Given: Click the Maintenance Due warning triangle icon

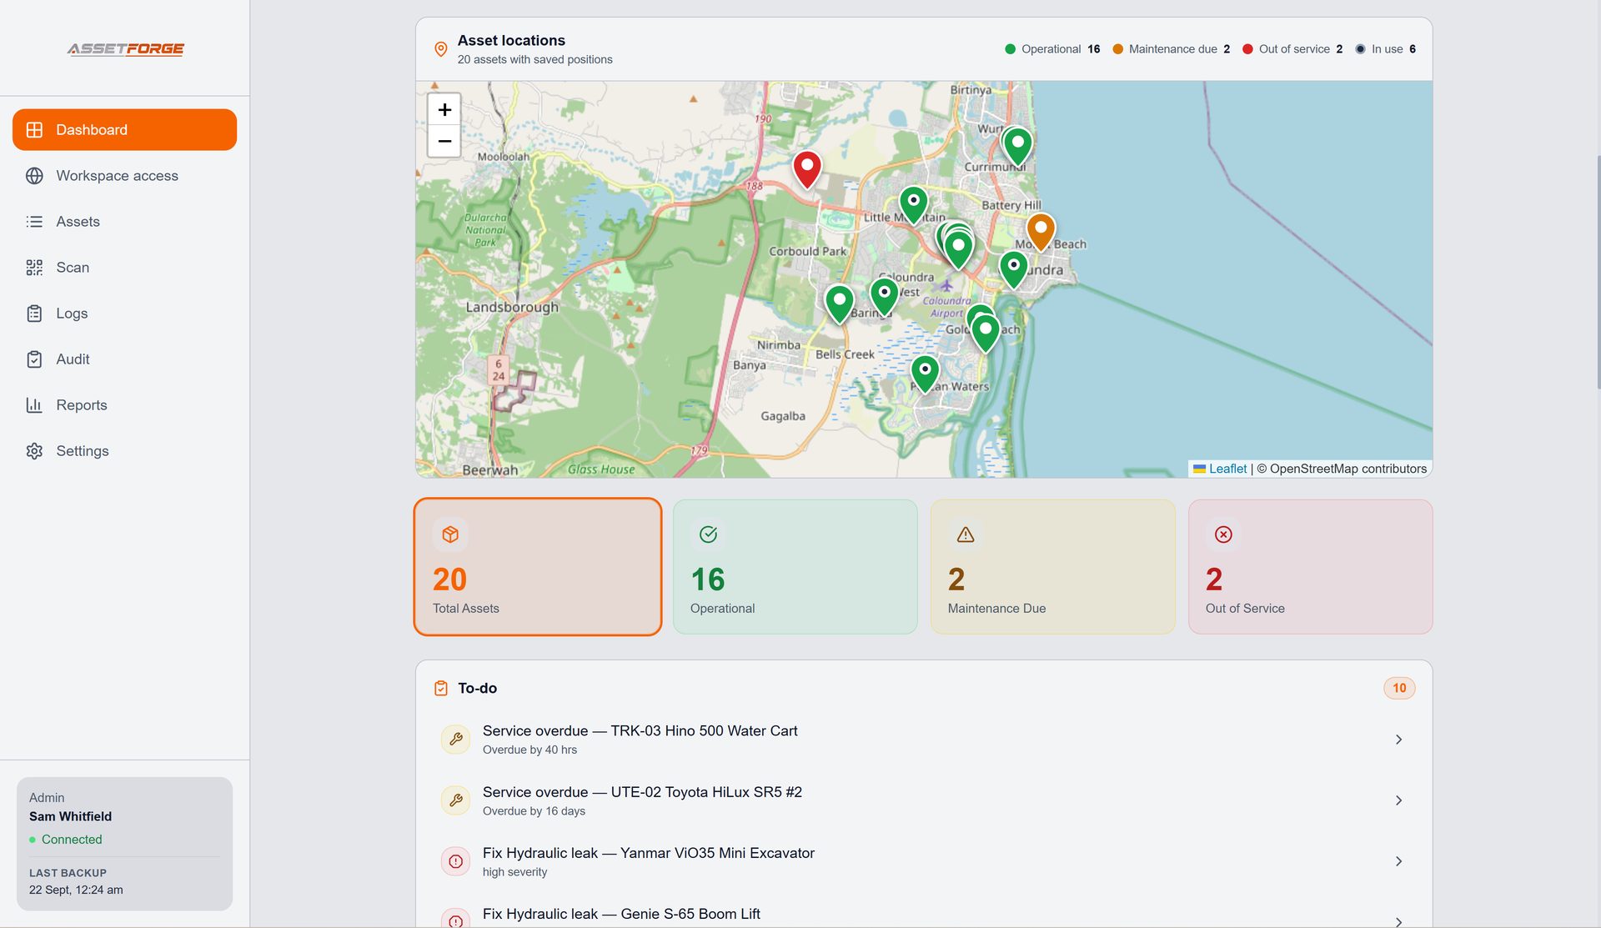Looking at the screenshot, I should [x=966, y=534].
